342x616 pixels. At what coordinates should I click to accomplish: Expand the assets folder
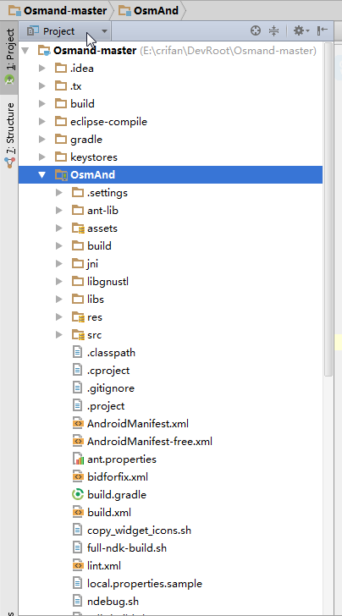click(59, 228)
